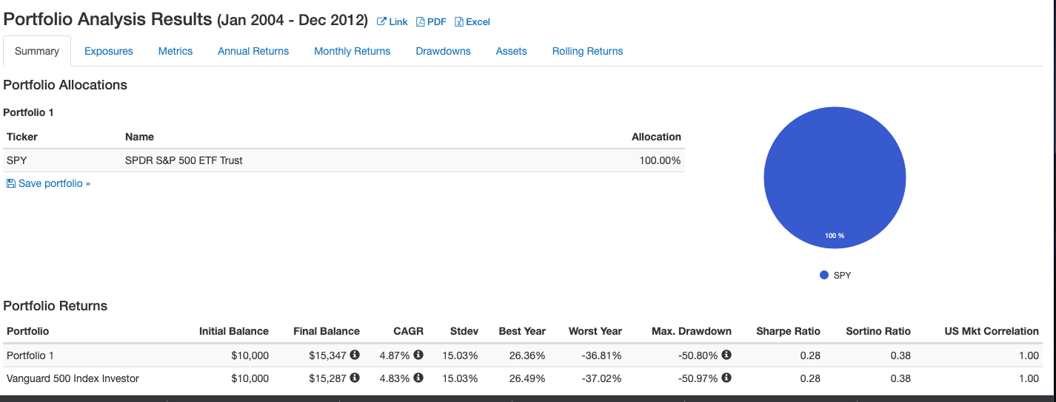Image resolution: width=1056 pixels, height=402 pixels.
Task: Select the Rolling Returns tab
Action: (x=588, y=51)
